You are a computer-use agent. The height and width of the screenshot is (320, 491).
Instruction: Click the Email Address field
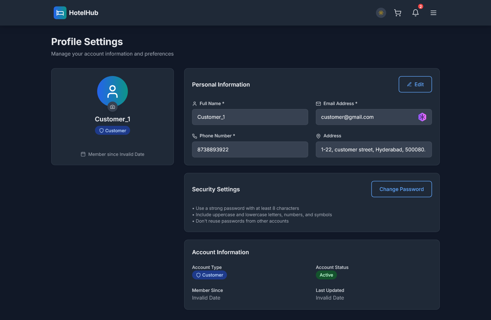(364, 117)
